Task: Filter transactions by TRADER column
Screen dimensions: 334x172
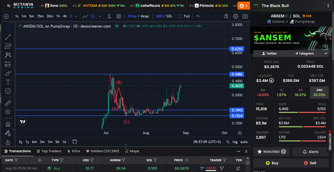Action: coord(224,160)
